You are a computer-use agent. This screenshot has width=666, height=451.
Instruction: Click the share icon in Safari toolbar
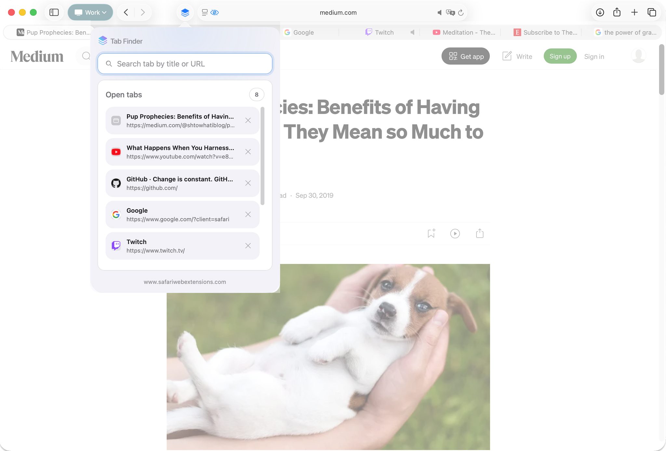point(617,12)
